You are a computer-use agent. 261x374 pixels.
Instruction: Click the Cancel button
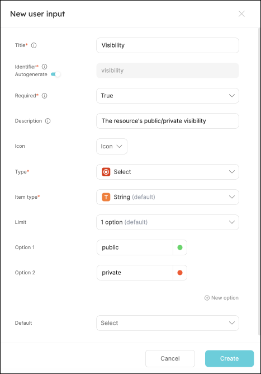coord(170,358)
